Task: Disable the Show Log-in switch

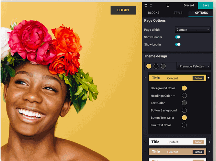Action: 178,44
